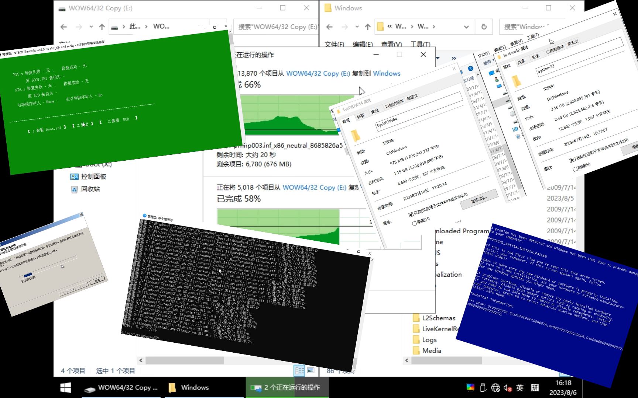Screen dimensions: 638x398
Task: Switch input language indicator 英
Action: (x=520, y=387)
